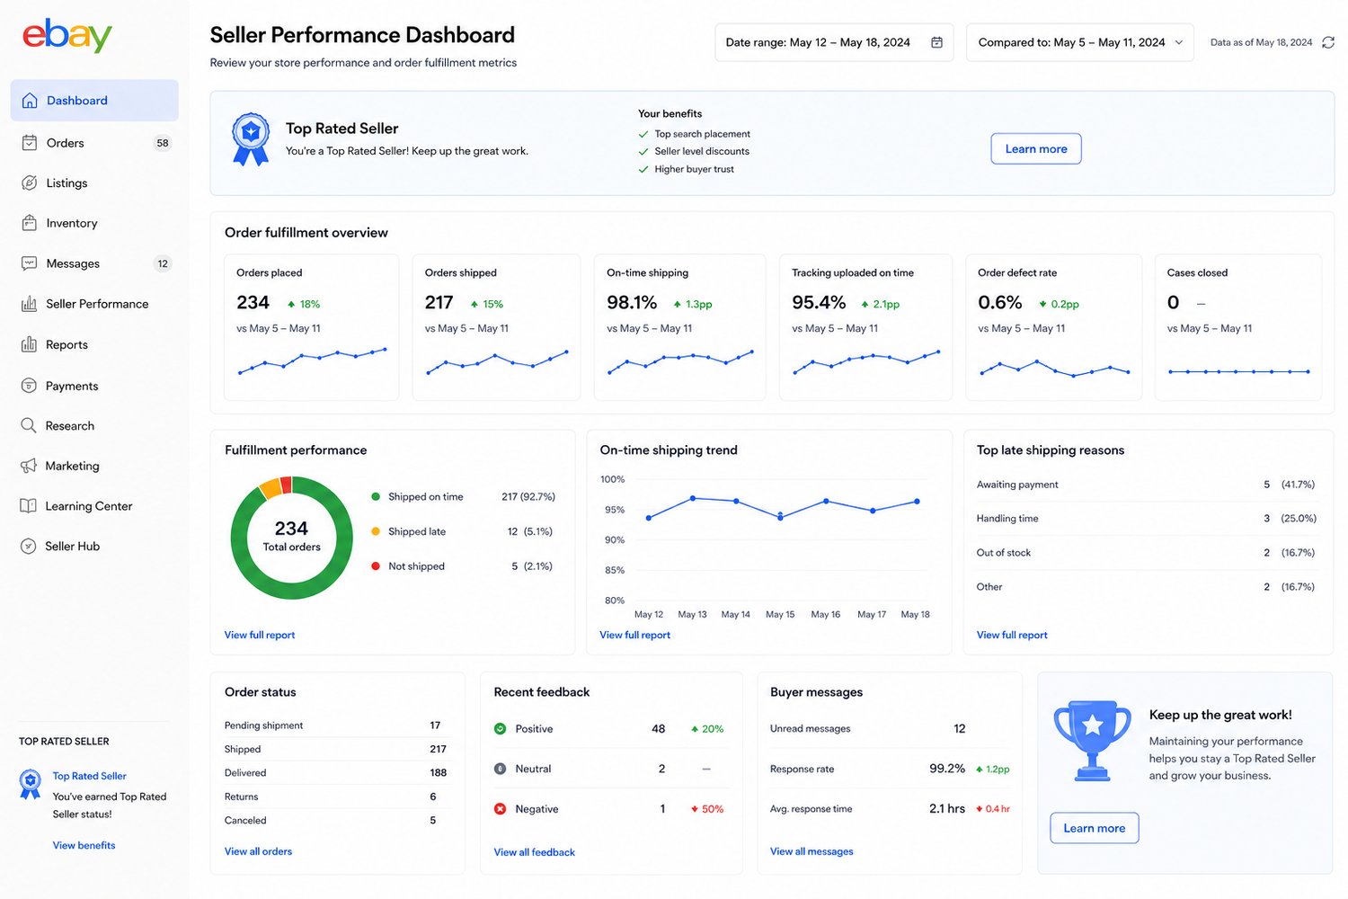Click the Seller Hub icon in sidebar
The width and height of the screenshot is (1348, 899).
29,546
